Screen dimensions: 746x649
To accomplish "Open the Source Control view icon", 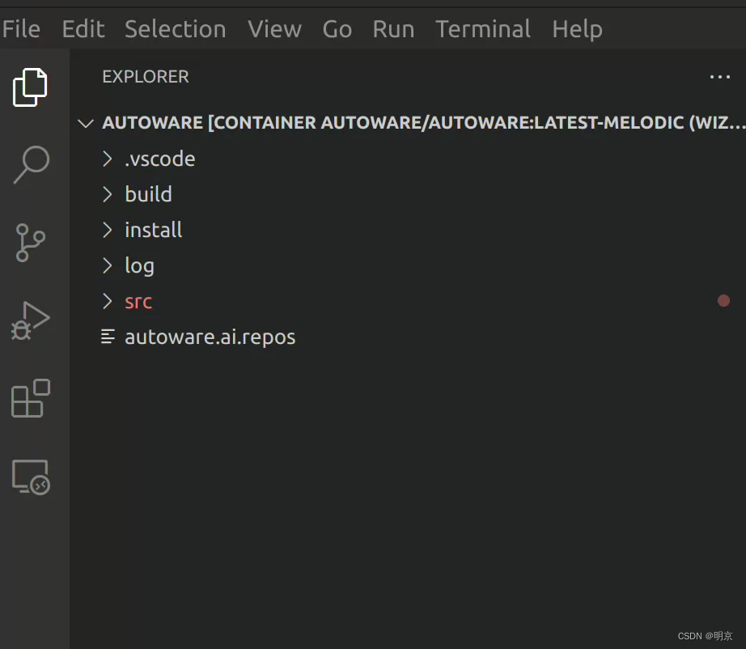I will tap(31, 243).
